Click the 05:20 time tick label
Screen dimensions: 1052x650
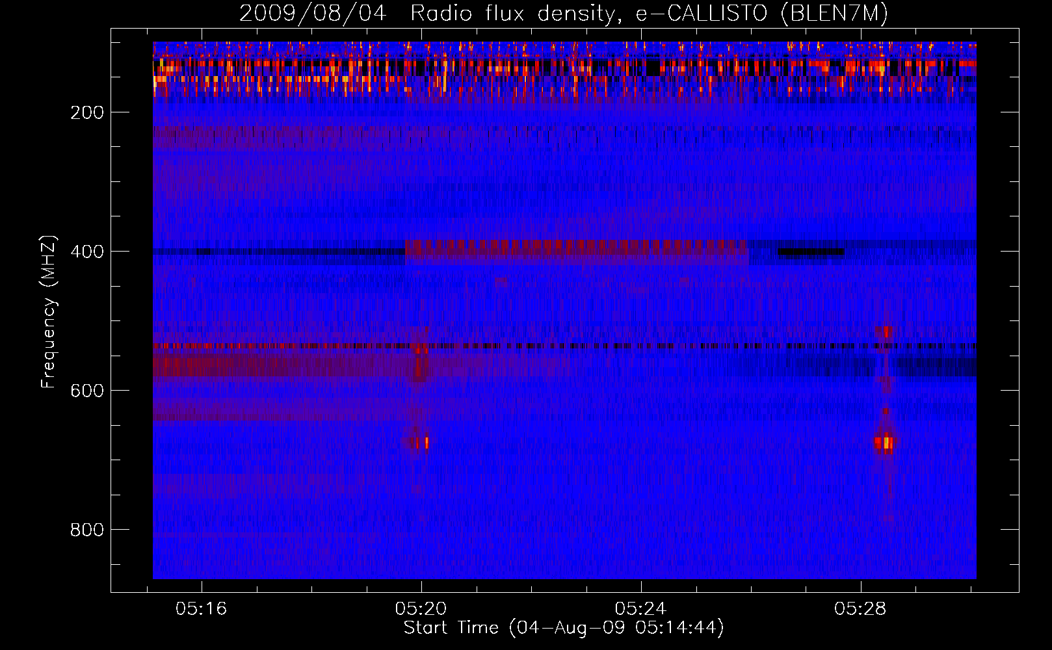point(421,608)
